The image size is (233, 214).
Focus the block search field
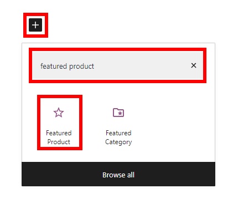click(117, 65)
